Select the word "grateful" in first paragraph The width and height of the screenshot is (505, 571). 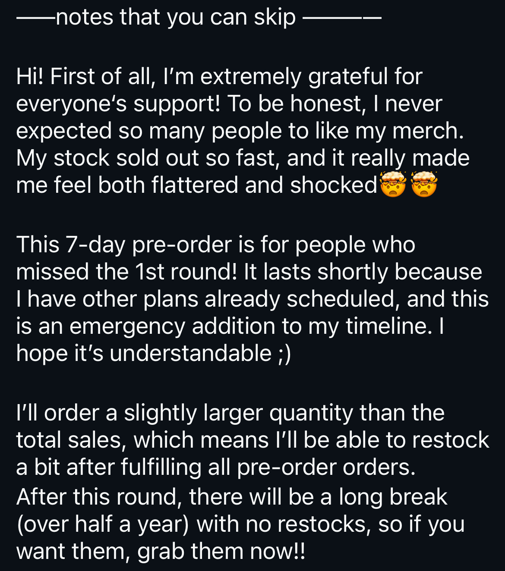point(347,78)
